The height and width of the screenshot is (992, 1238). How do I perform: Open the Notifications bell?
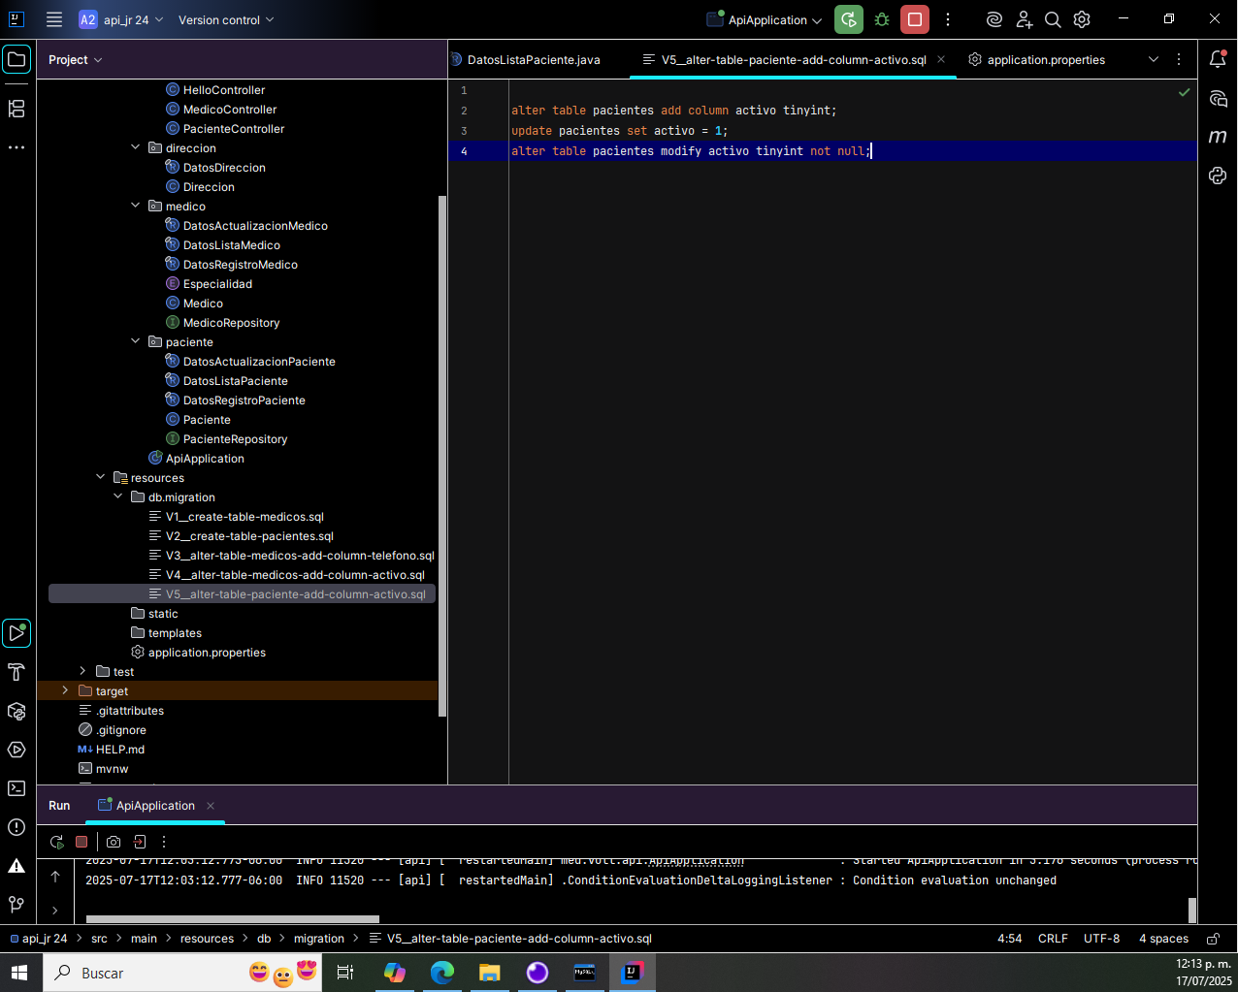coord(1218,59)
